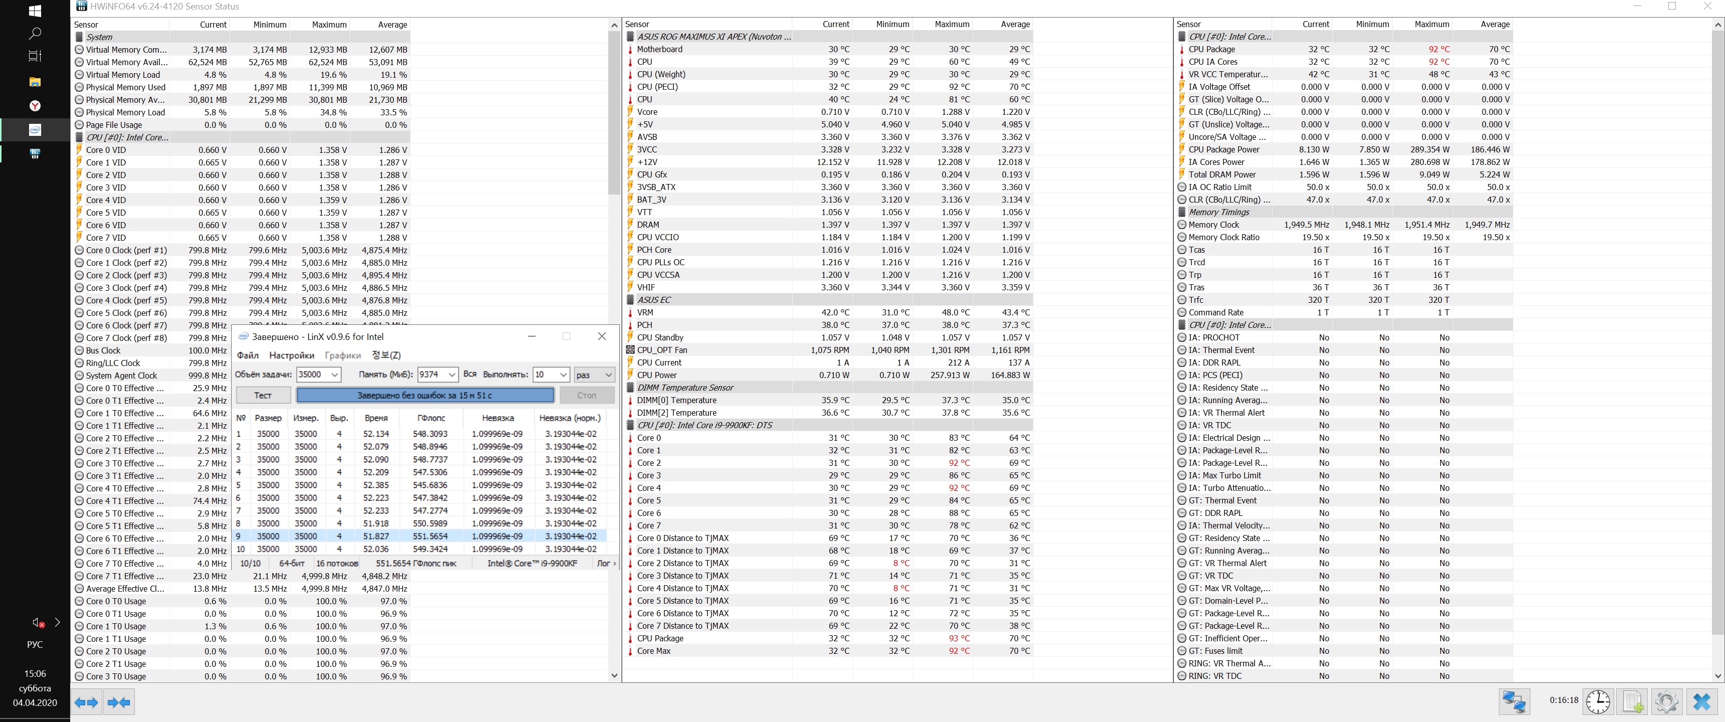Click the blue X close sensors icon
The width and height of the screenshot is (1725, 722).
1701,701
